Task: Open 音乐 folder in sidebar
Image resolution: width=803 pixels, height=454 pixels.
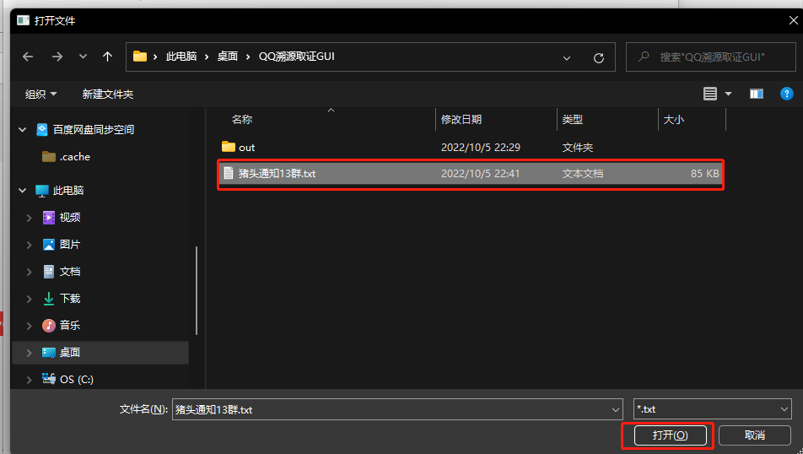Action: 70,326
